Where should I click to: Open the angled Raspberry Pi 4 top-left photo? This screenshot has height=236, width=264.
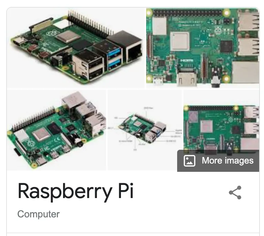76,48
